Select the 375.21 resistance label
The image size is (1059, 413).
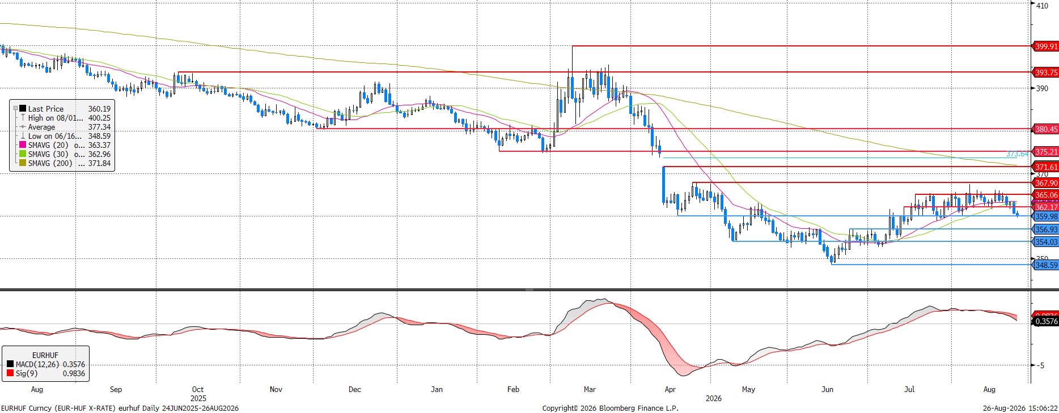point(1046,152)
